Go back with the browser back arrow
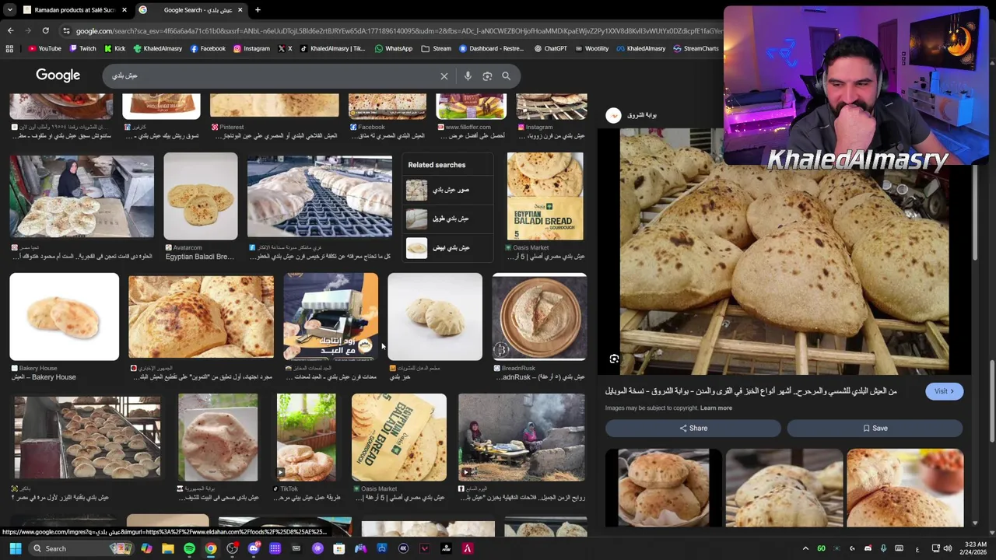Image resolution: width=996 pixels, height=560 pixels. pyautogui.click(x=10, y=30)
